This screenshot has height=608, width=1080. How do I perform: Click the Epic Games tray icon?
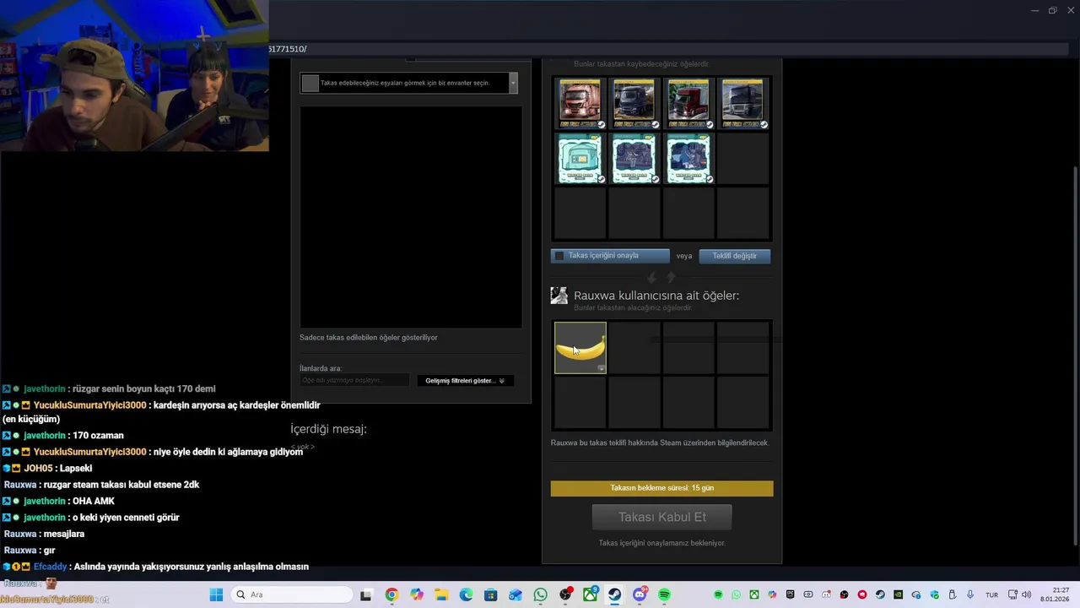click(x=791, y=594)
